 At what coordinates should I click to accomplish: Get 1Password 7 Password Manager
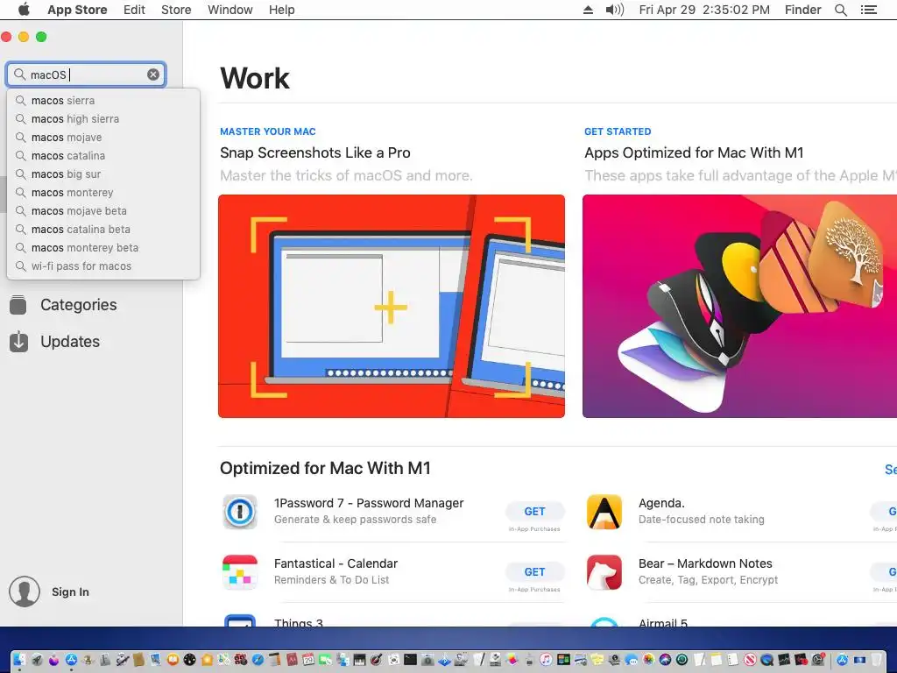pos(535,512)
